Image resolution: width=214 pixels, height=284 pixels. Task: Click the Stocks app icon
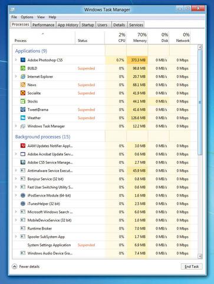pyautogui.click(x=23, y=101)
